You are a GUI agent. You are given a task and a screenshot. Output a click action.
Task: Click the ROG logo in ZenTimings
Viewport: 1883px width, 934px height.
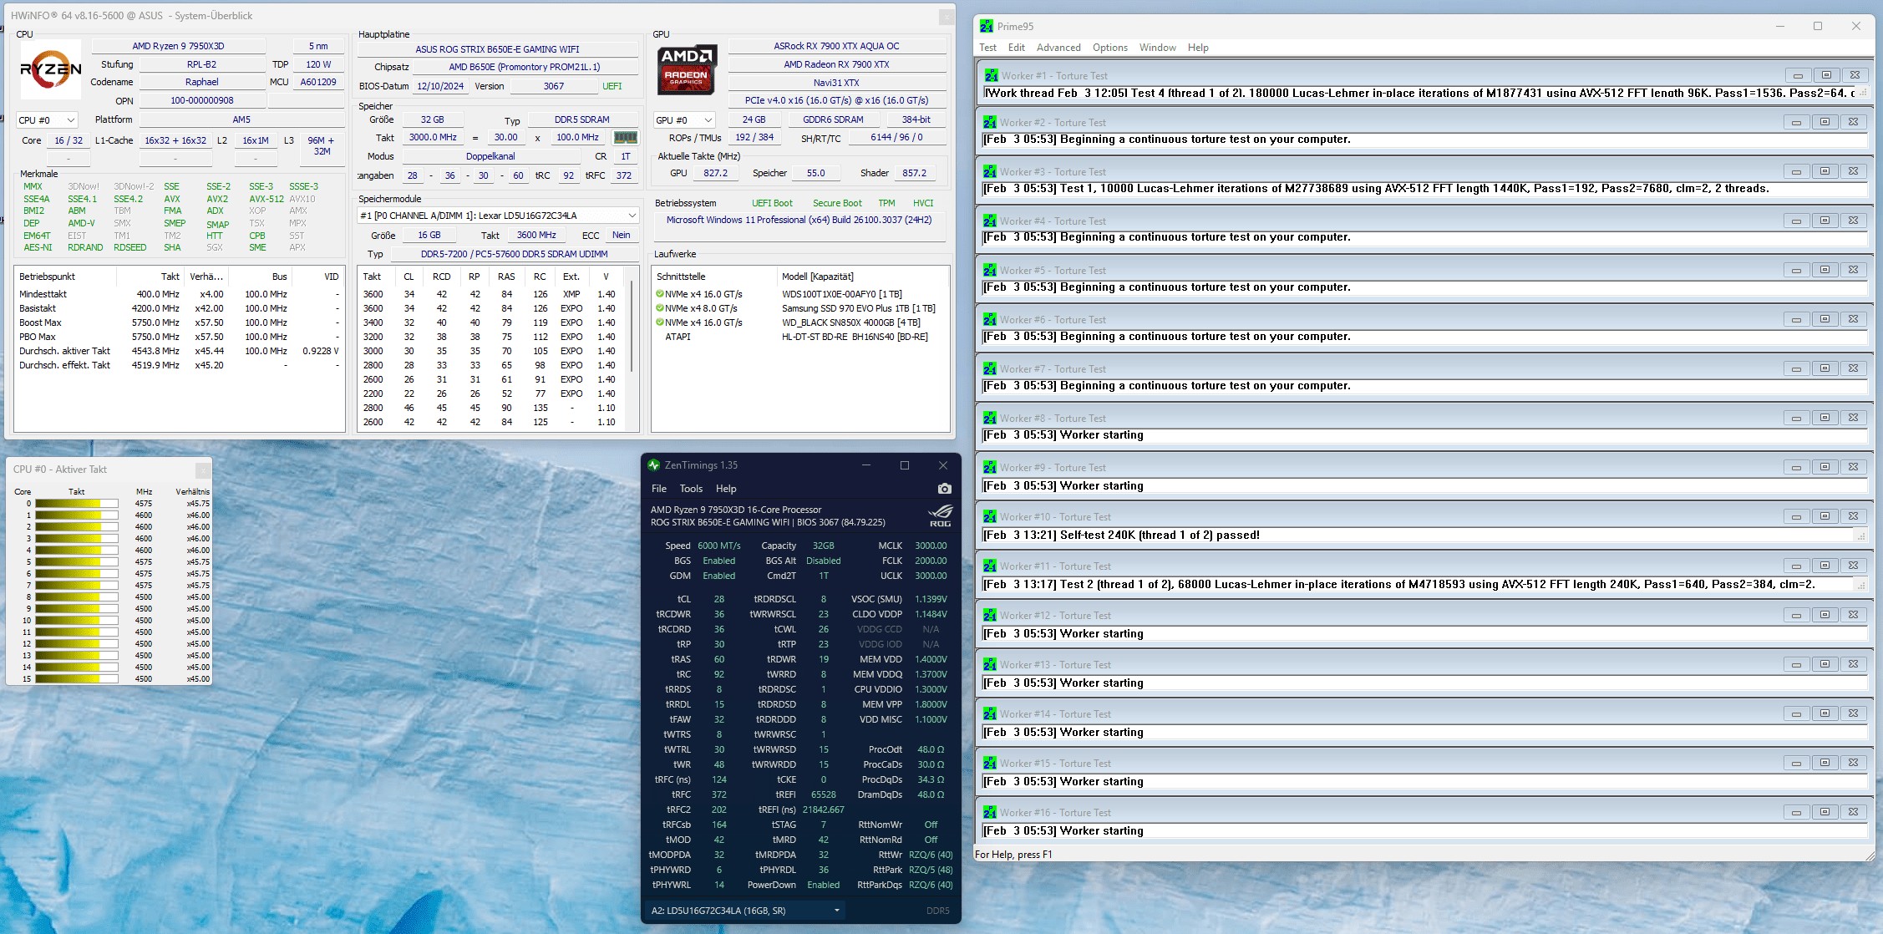tap(940, 515)
